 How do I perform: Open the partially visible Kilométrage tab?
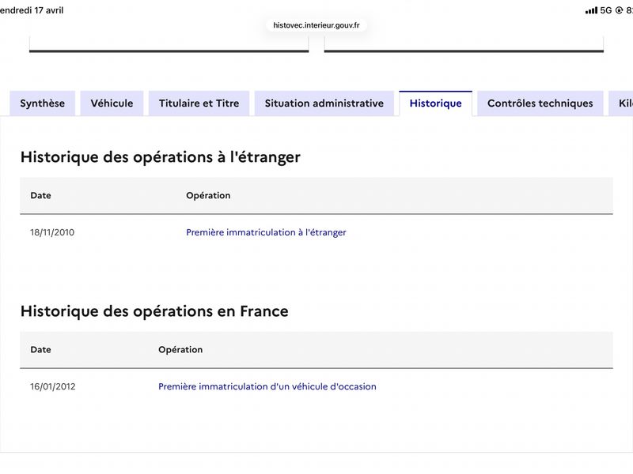coord(622,103)
